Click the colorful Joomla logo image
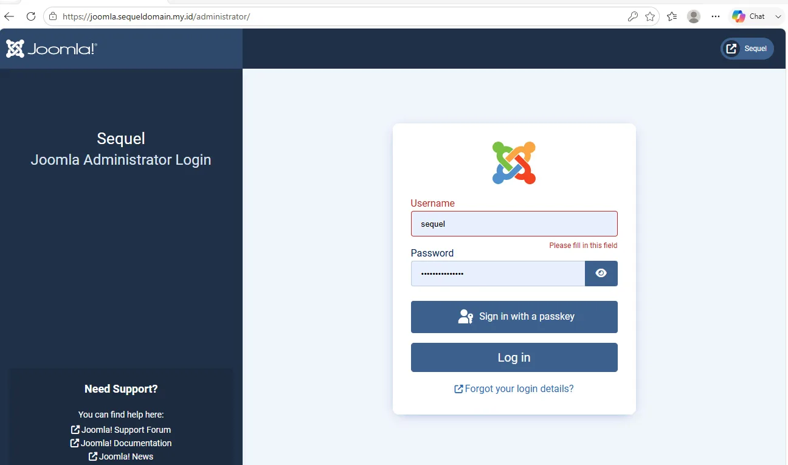Screen dimensions: 788x465 click(514, 162)
